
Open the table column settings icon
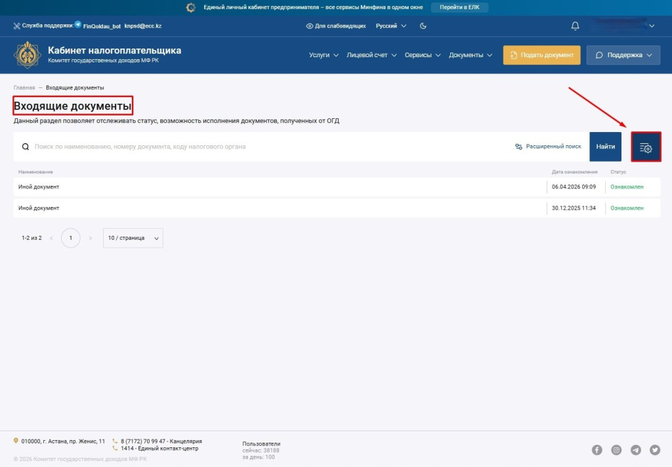coord(646,147)
